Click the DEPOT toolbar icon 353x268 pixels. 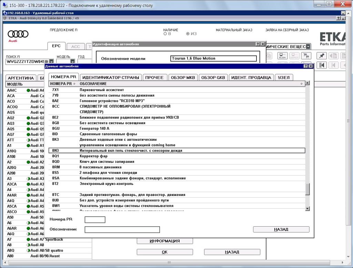pos(294,56)
